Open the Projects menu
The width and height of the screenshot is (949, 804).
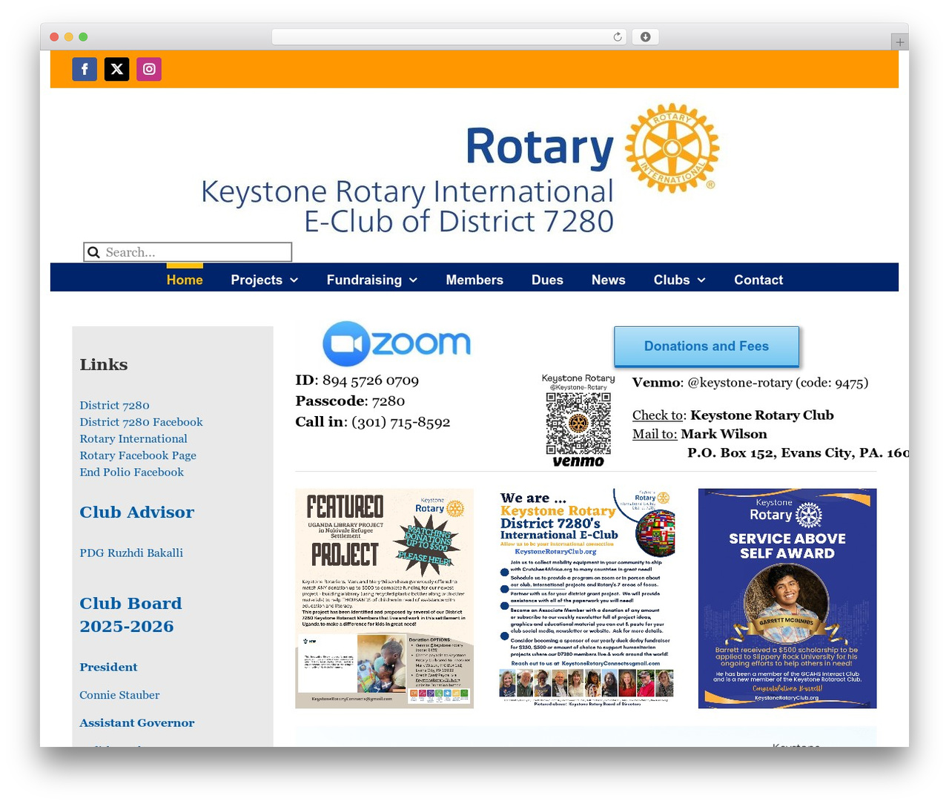pos(257,280)
